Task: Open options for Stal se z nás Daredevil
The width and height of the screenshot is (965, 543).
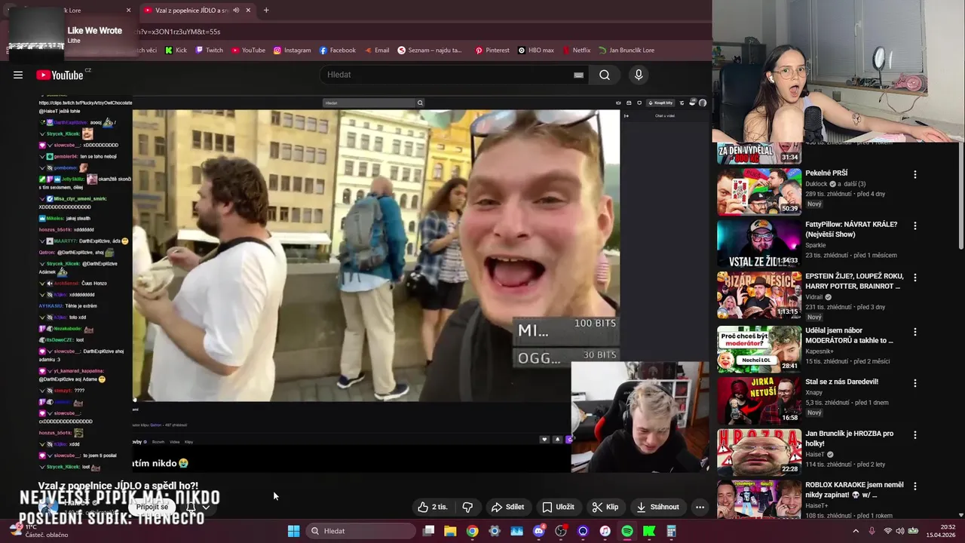Action: 915,383
